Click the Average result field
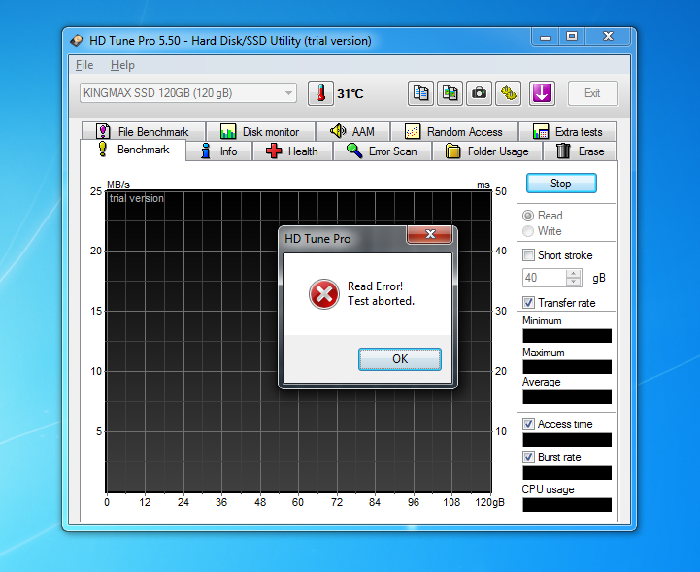This screenshot has width=700, height=572. tap(567, 397)
